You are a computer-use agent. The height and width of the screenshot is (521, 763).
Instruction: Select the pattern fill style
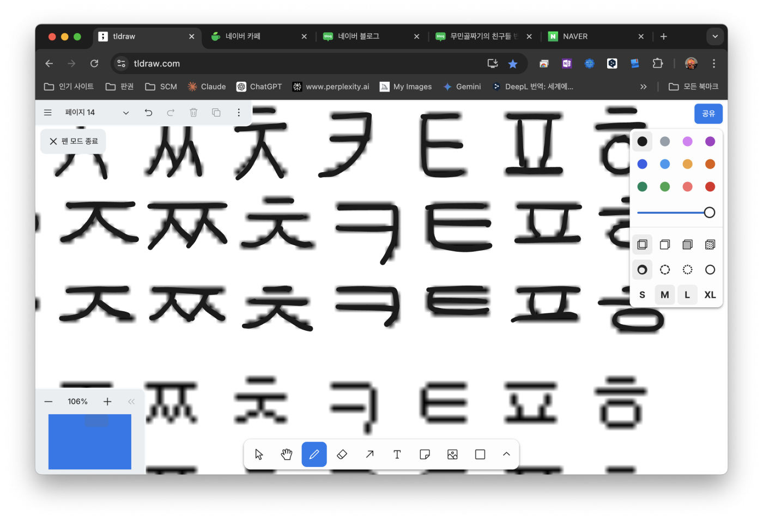click(710, 245)
